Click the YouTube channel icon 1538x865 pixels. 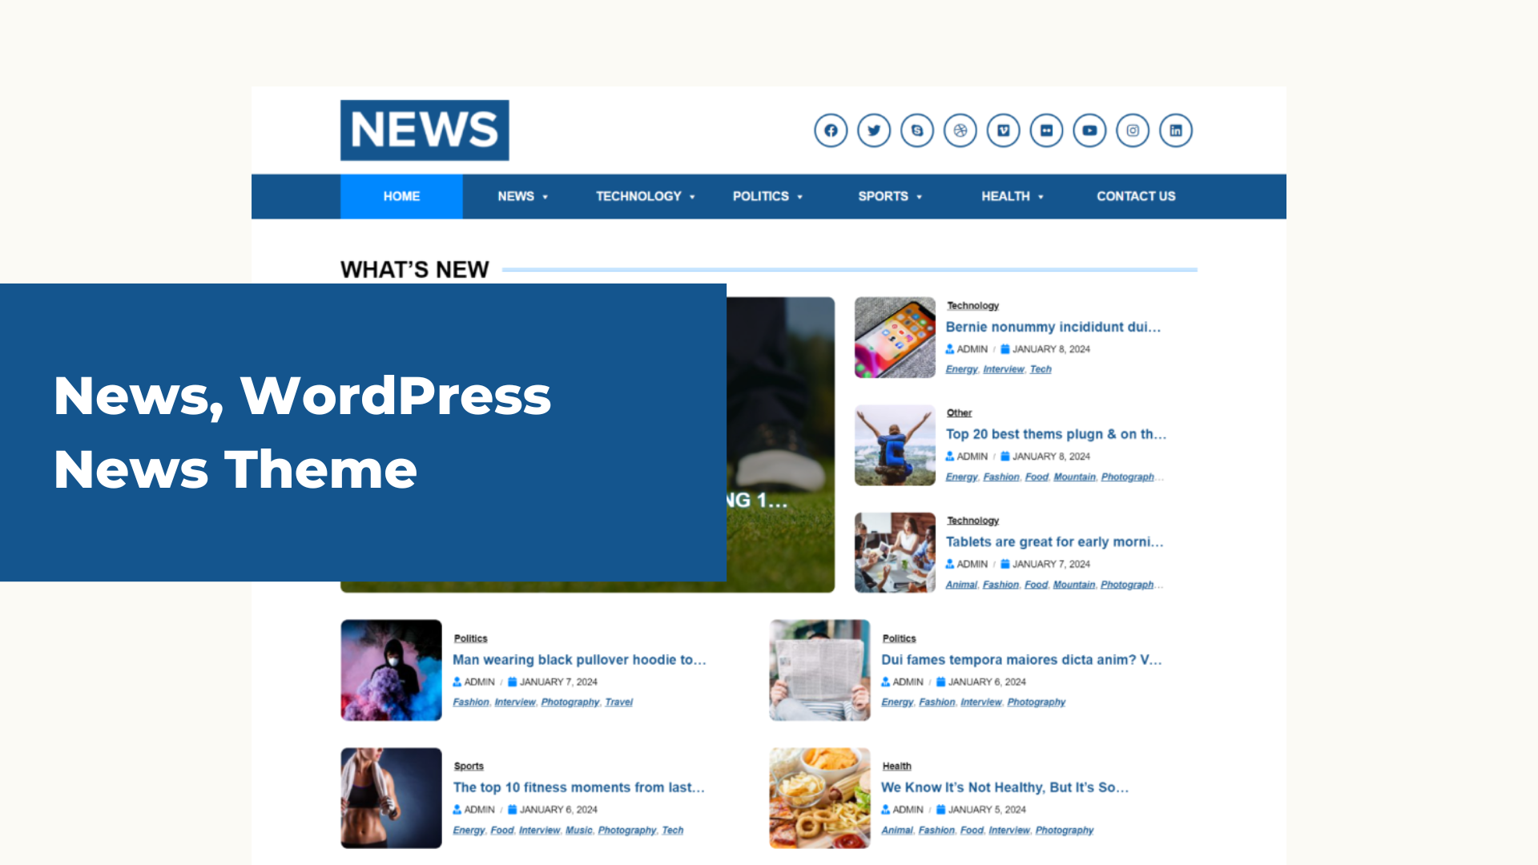click(x=1089, y=131)
